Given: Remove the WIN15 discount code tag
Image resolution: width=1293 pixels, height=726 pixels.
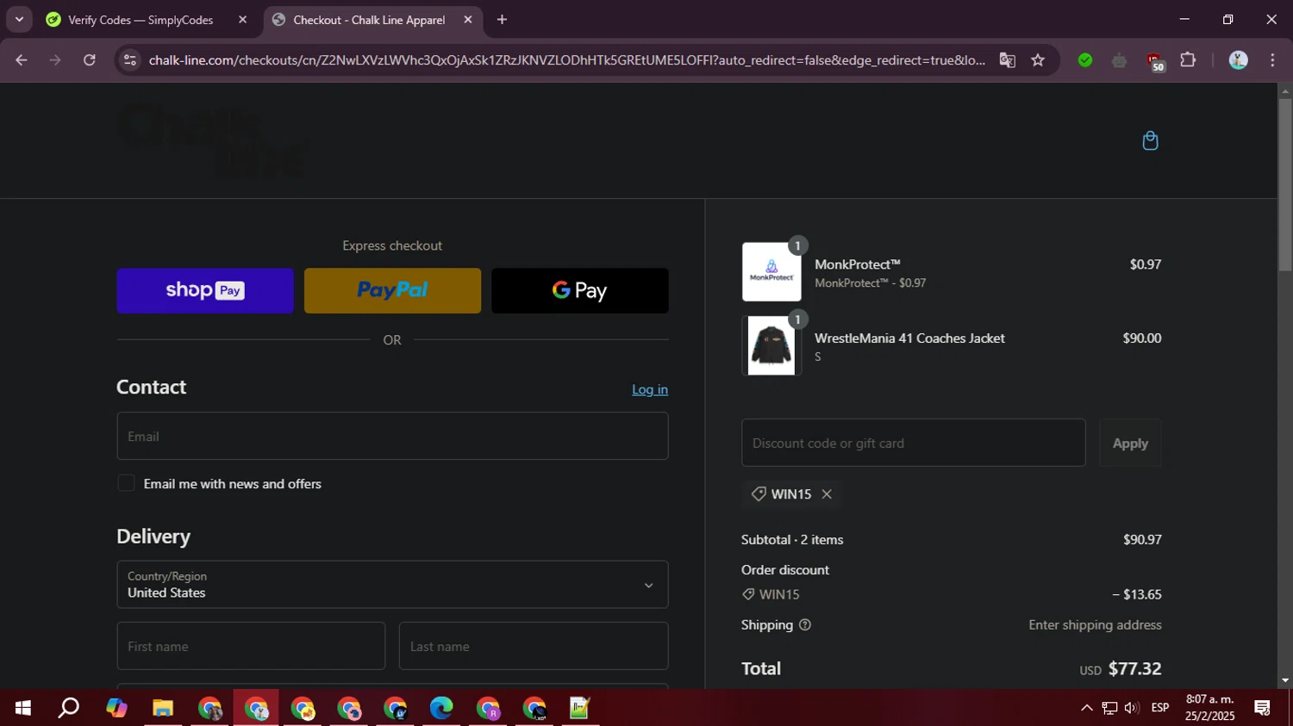Looking at the screenshot, I should pyautogui.click(x=827, y=494).
